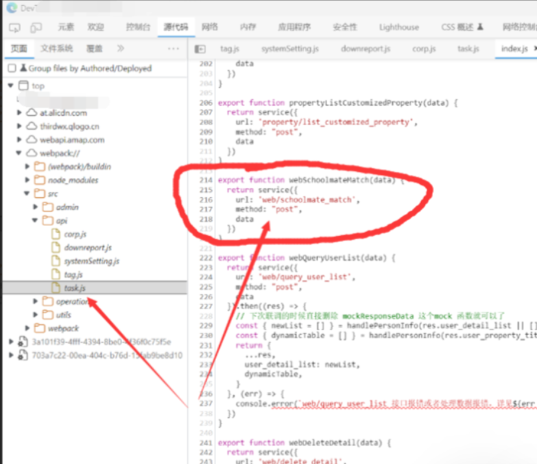Toggle the device emulation icon
Viewport: 537px width, 464px height.
[x=36, y=27]
